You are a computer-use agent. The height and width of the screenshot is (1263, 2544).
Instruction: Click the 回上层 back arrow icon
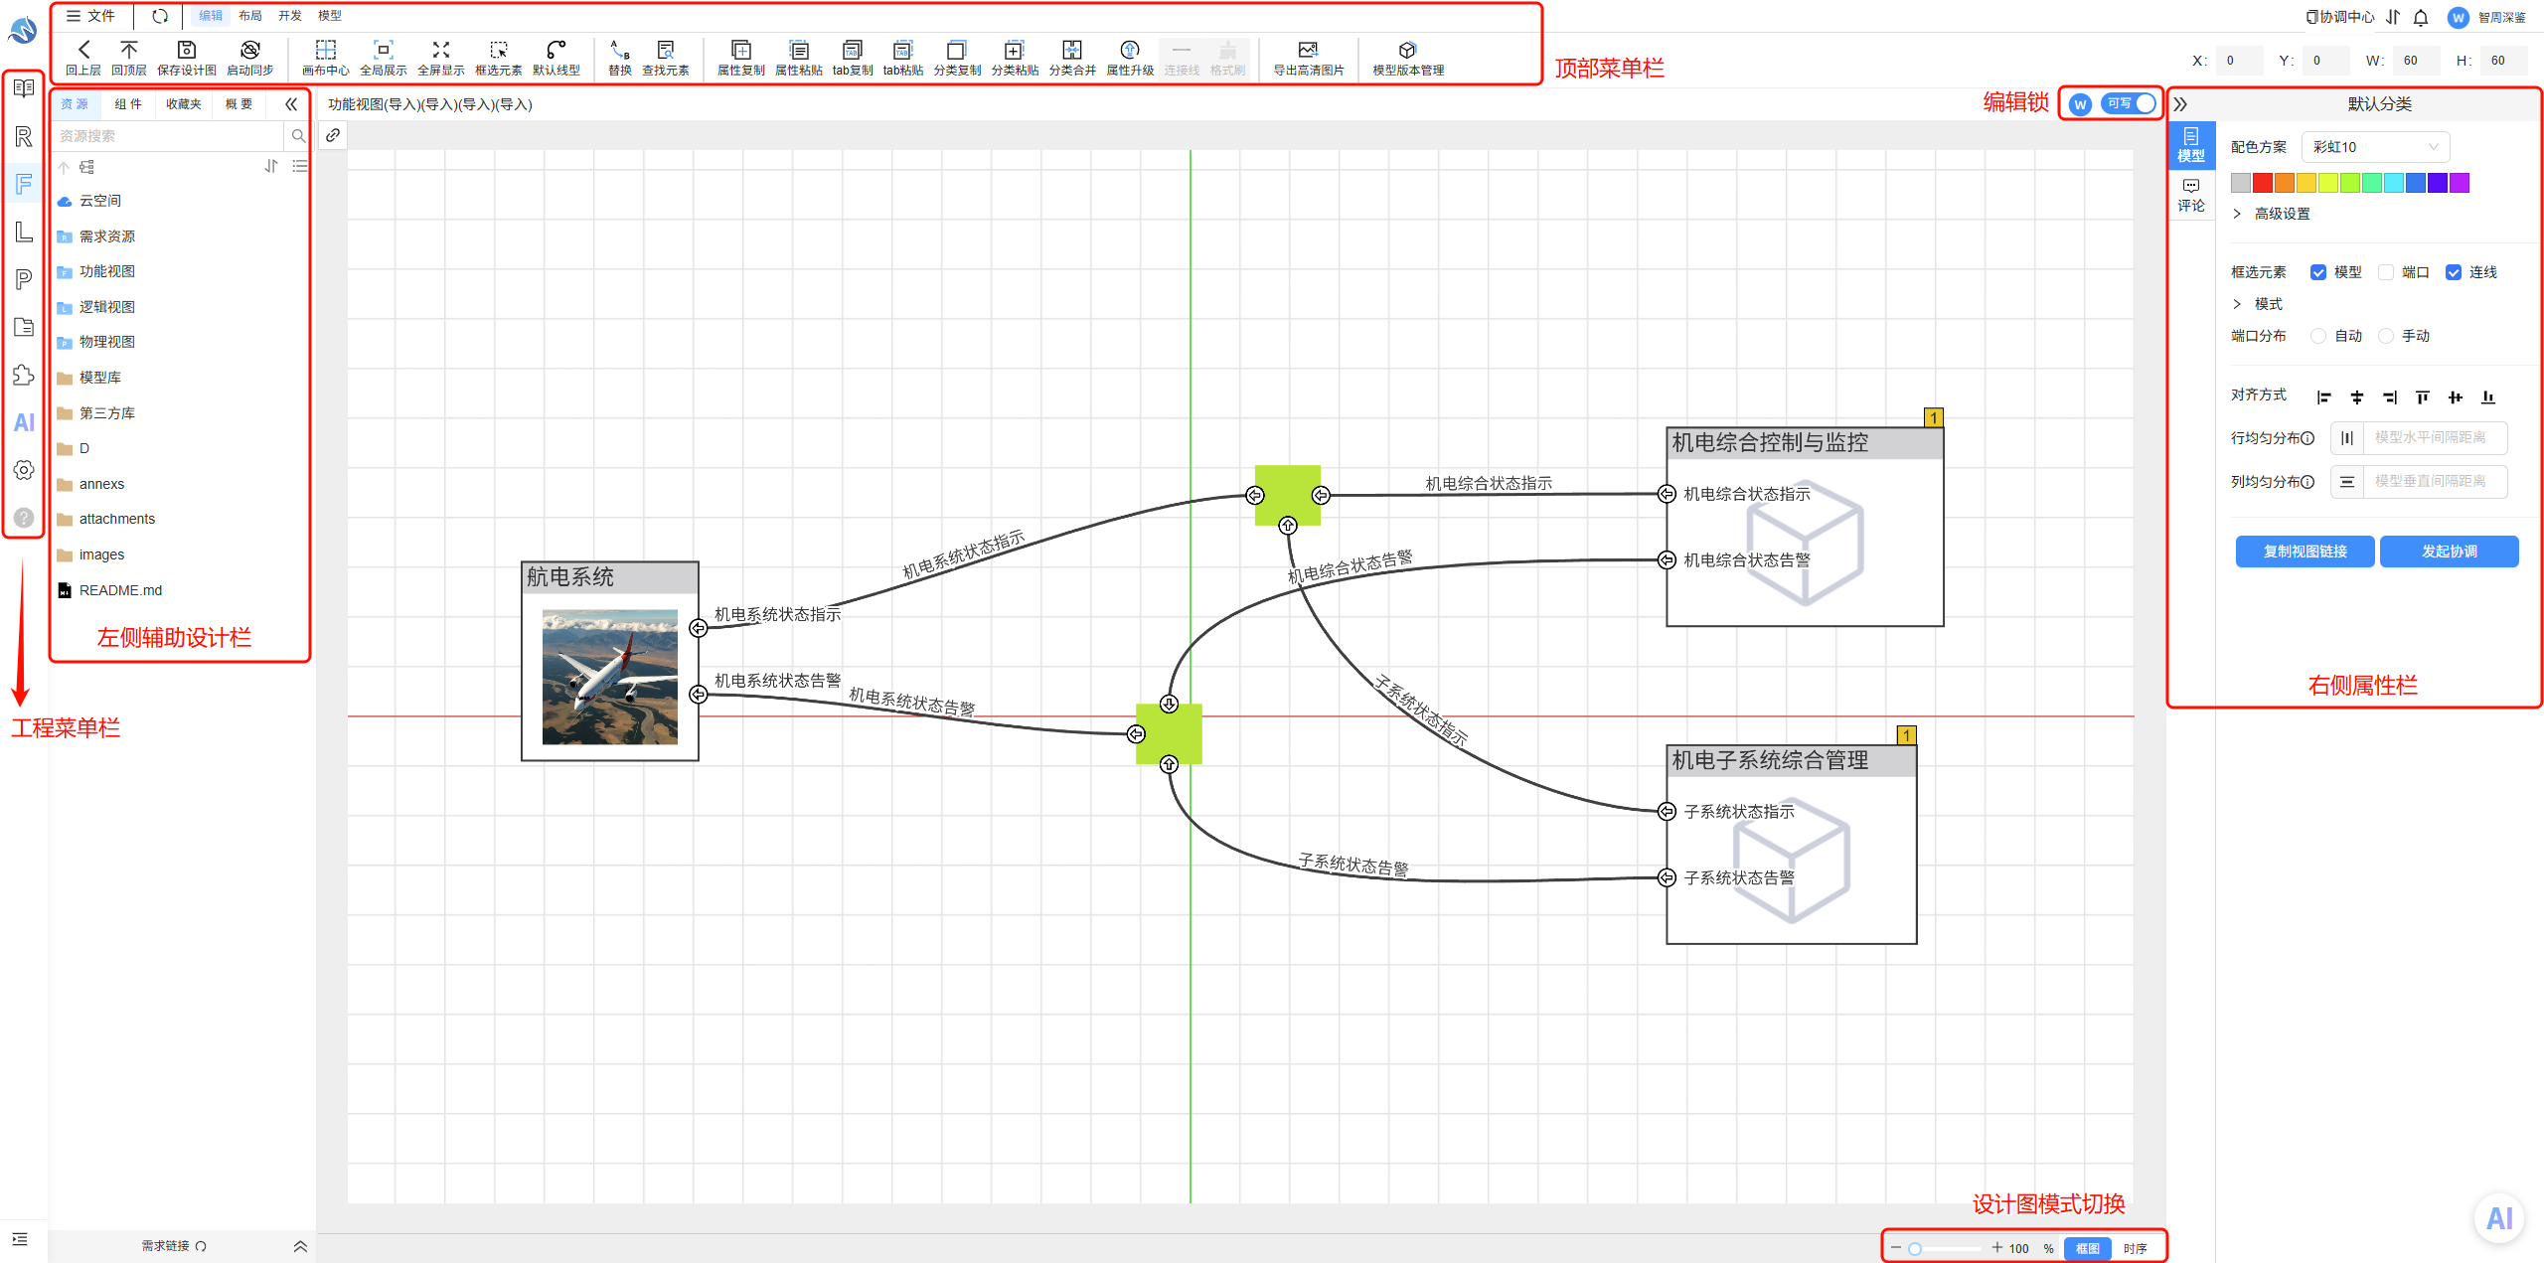click(83, 50)
